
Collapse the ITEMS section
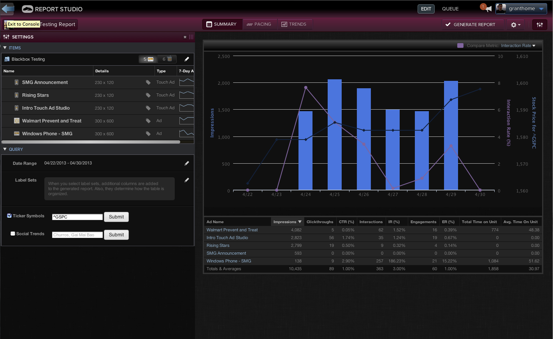click(5, 48)
